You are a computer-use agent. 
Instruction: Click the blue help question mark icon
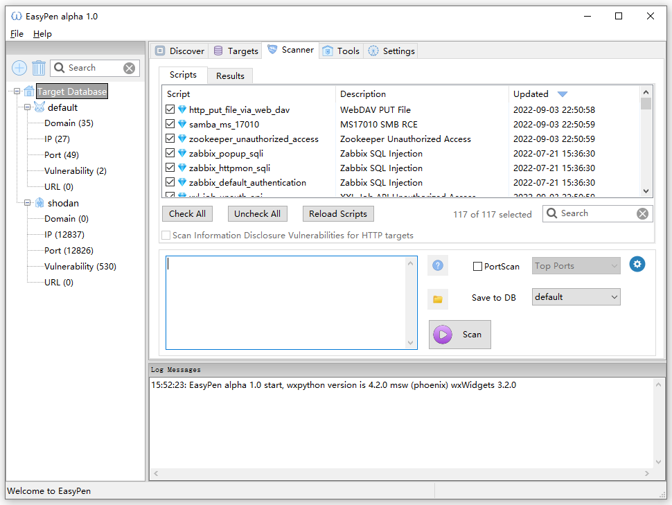(x=437, y=265)
